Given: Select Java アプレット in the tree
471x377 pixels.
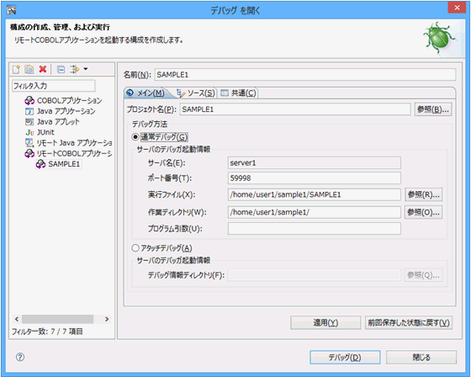Looking at the screenshot, I should pyautogui.click(x=58, y=122).
